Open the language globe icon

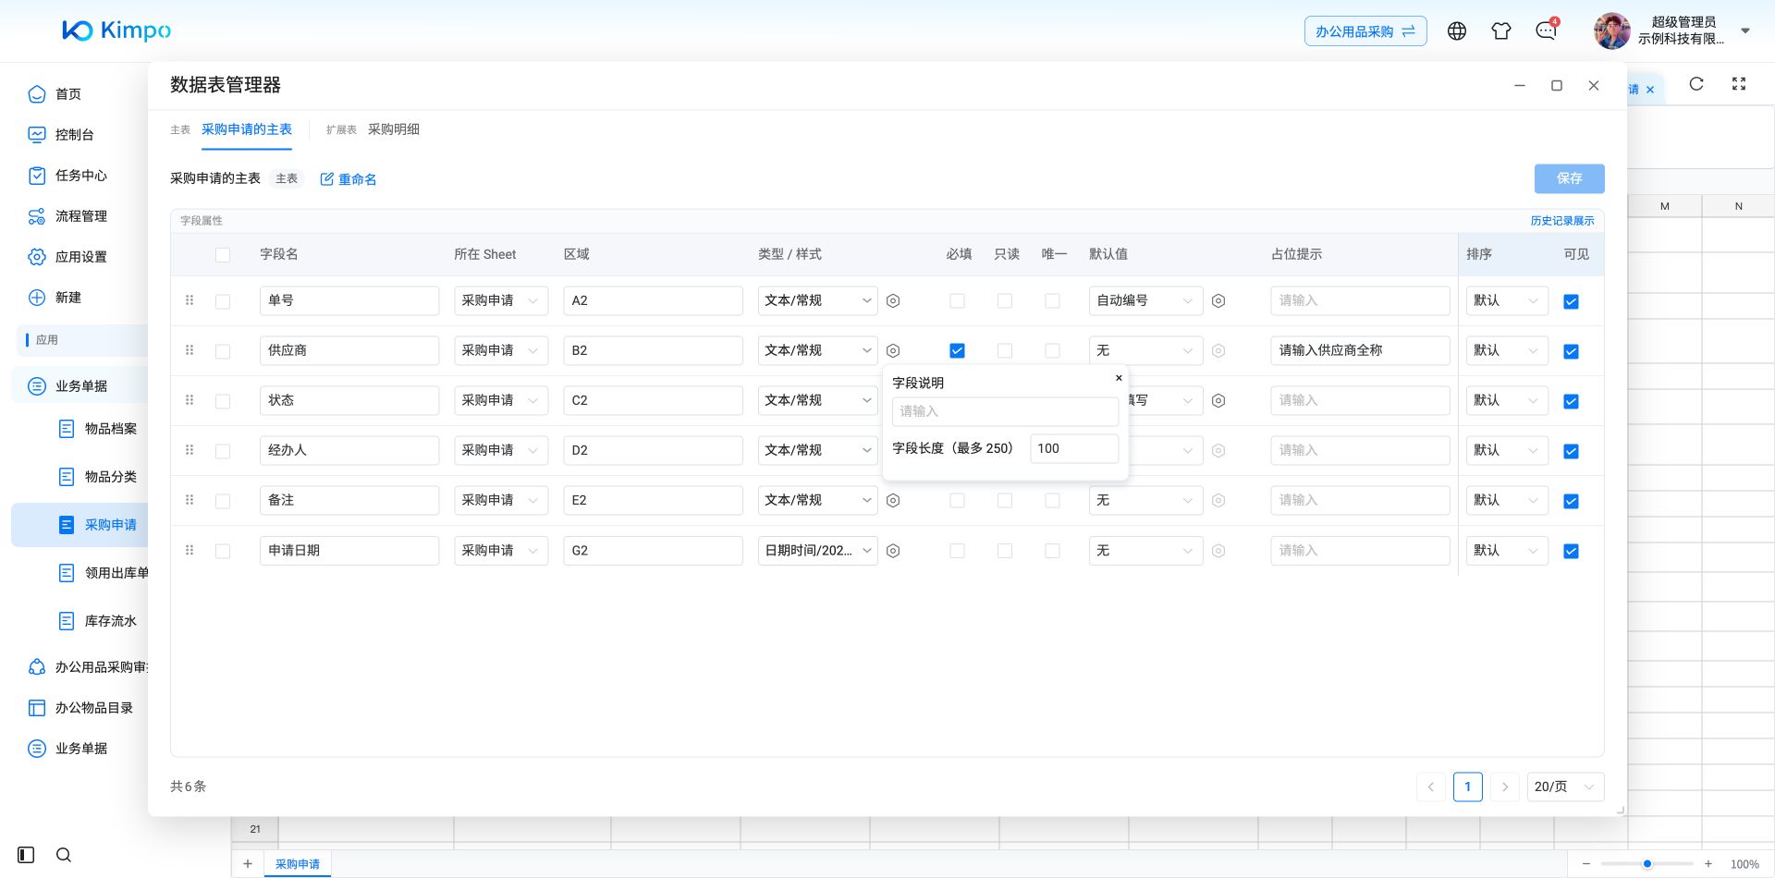[1457, 31]
